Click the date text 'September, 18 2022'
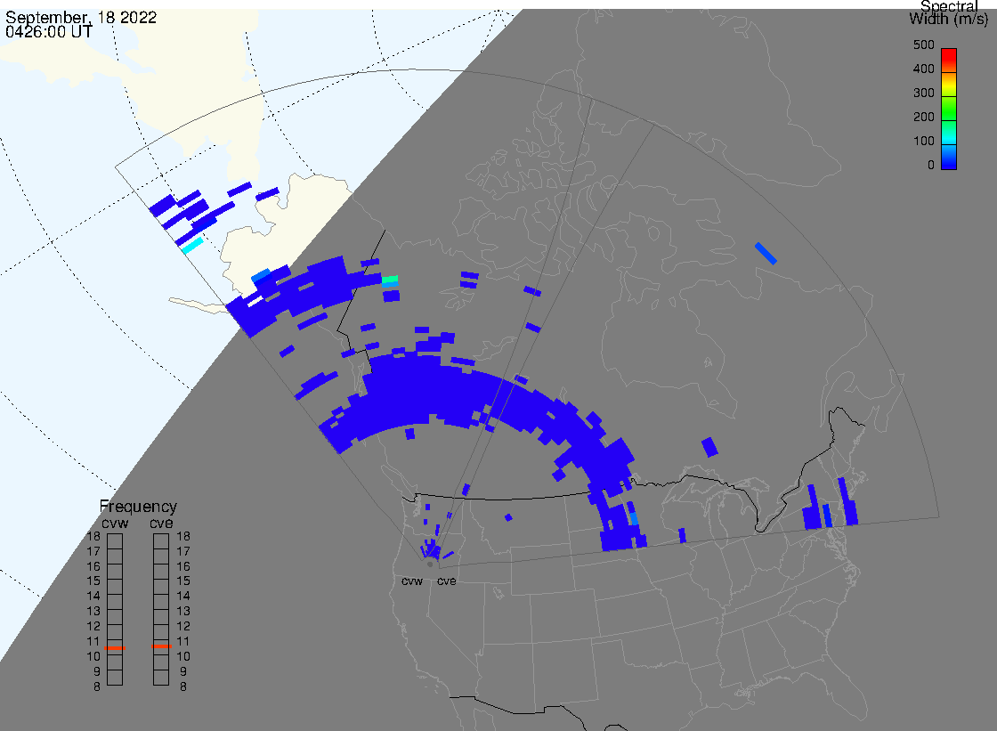 point(81,17)
